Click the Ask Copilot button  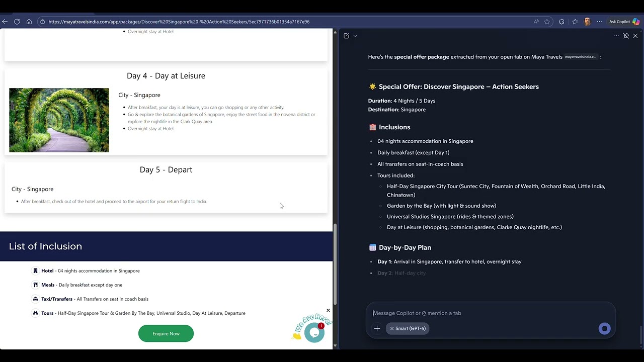(624, 22)
